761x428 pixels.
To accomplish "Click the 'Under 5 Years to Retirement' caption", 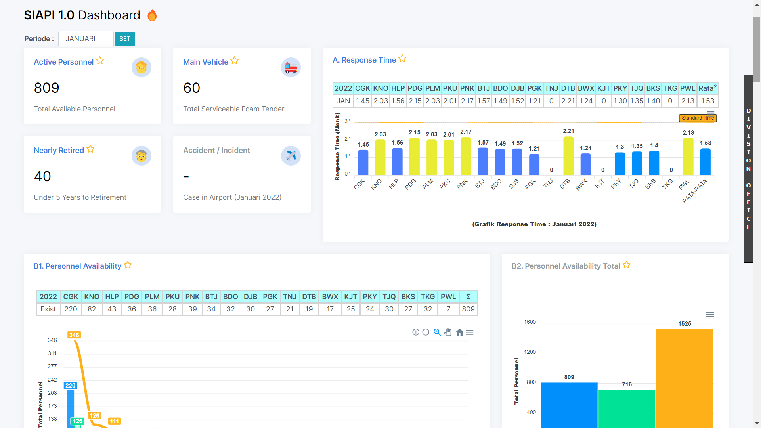I will (80, 197).
